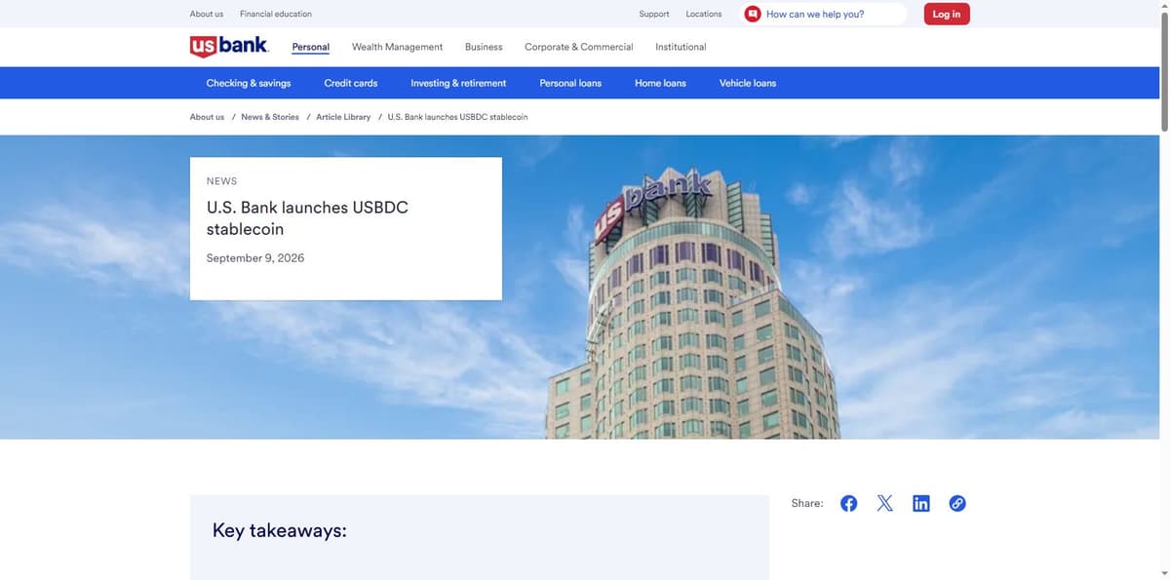Viewport: 1170px width, 580px height.
Task: Open Checking & savings menu
Action: click(x=249, y=83)
